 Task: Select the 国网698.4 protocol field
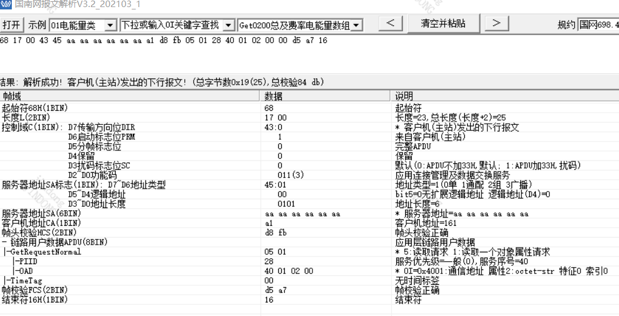598,25
